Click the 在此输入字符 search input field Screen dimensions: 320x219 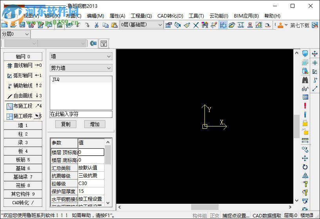click(x=81, y=114)
